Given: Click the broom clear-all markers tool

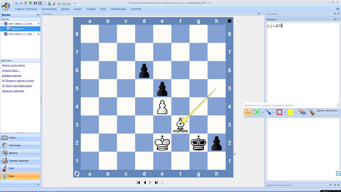Looking at the screenshot, I should 311,112.
